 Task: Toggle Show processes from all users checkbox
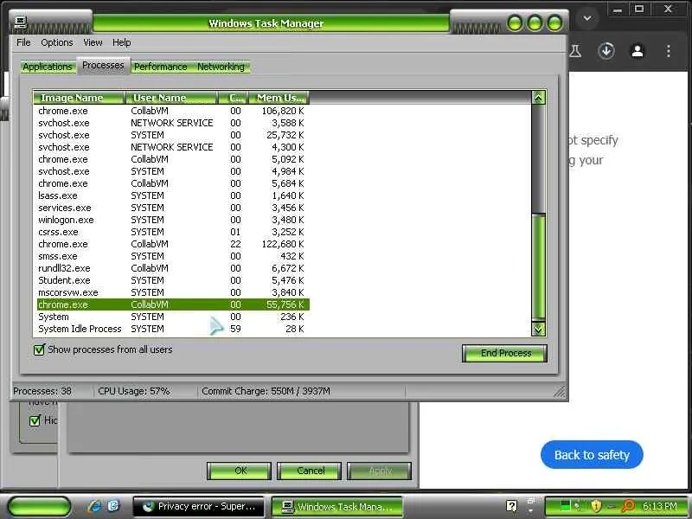click(x=39, y=350)
